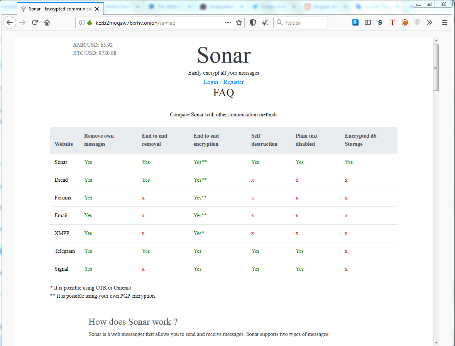Click the End to end removal header

tap(154, 140)
